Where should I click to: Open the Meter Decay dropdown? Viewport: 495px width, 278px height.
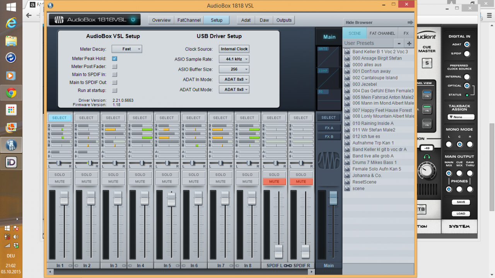point(127,49)
